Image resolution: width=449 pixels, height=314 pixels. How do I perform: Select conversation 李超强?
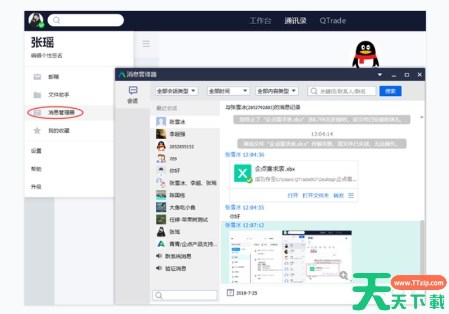(185, 134)
